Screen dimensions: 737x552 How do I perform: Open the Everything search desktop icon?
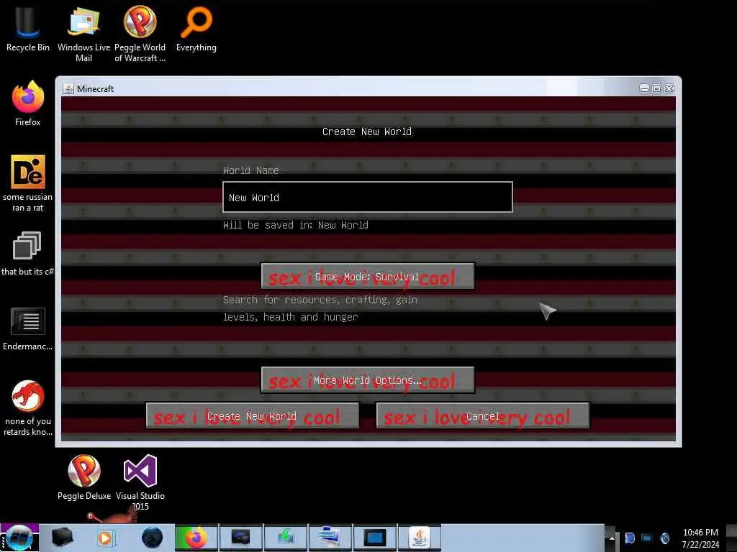click(196, 28)
